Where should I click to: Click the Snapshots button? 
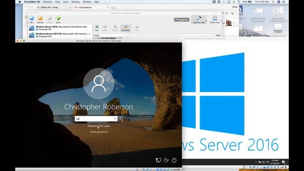[181, 20]
